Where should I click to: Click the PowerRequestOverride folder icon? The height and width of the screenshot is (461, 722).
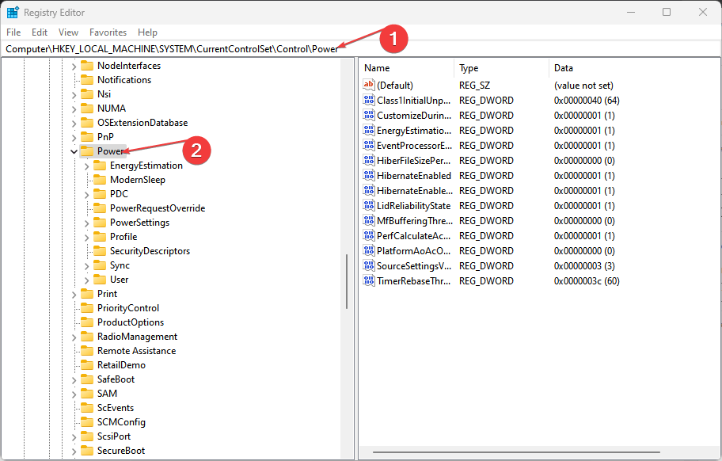[98, 208]
